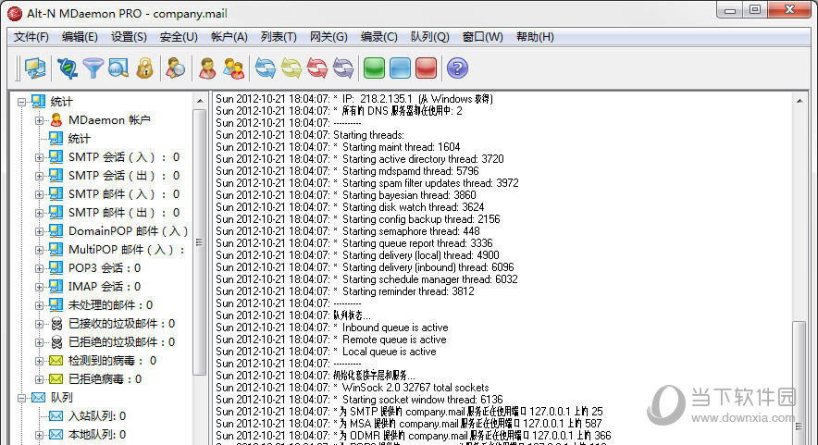Select 已接收的垃圾邮件 tree item
This screenshot has height=445, width=818.
121,324
